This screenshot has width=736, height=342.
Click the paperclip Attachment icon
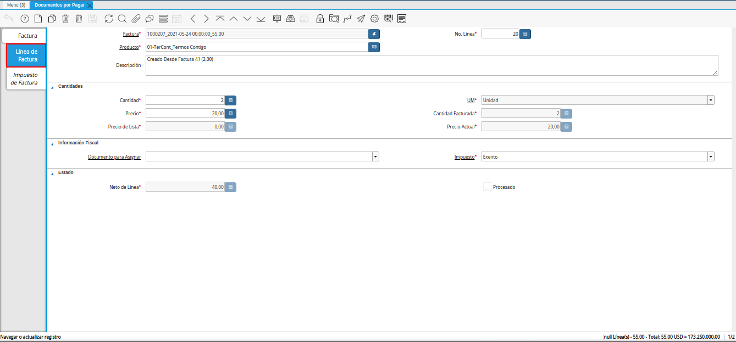click(x=136, y=19)
